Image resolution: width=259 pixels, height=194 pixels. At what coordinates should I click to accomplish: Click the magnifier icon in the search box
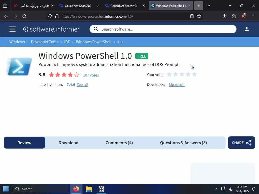click(x=96, y=29)
